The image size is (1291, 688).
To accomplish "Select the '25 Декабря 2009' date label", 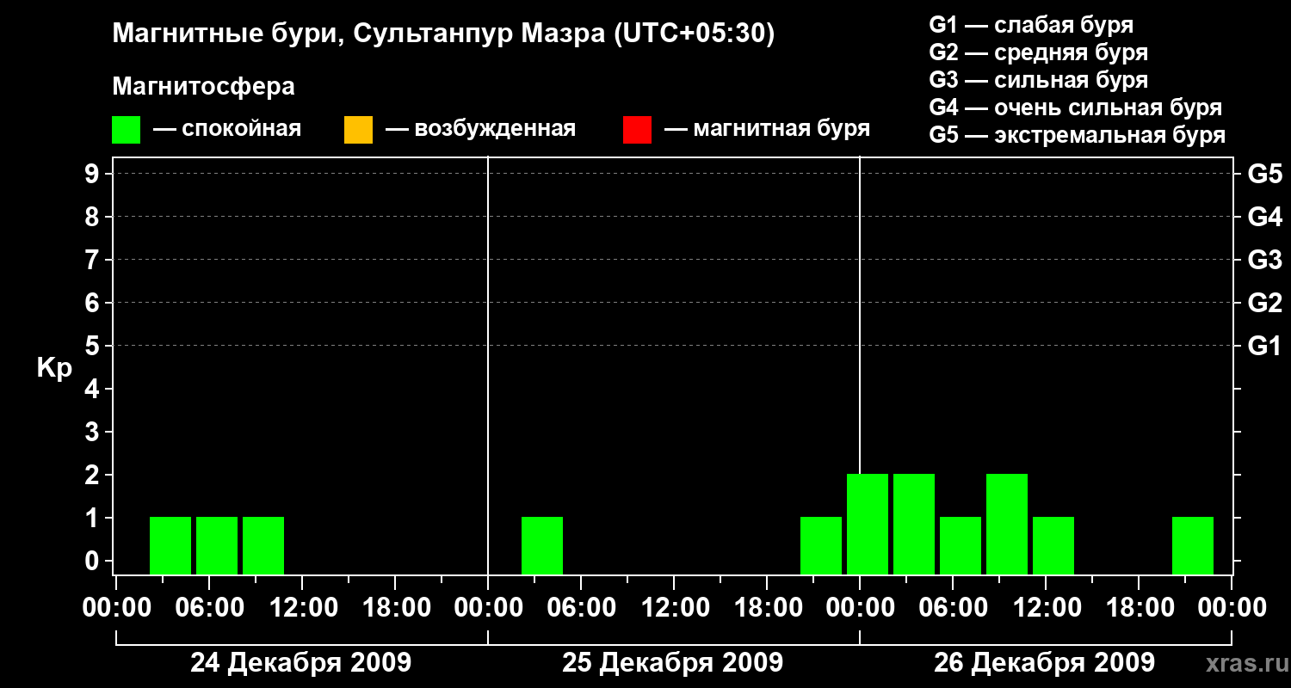I will click(672, 663).
